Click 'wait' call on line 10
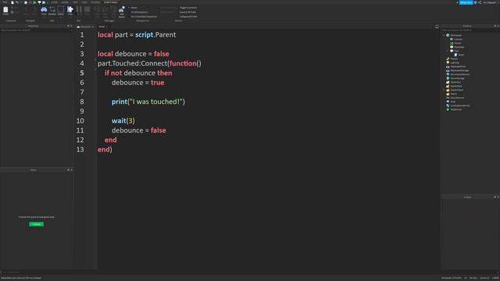The height and width of the screenshot is (281, 500). [119, 121]
